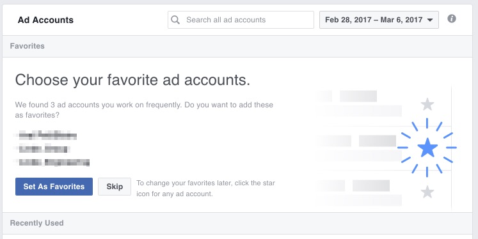Image resolution: width=478 pixels, height=239 pixels.
Task: Click the magnifier icon in search box
Action: 175,20
